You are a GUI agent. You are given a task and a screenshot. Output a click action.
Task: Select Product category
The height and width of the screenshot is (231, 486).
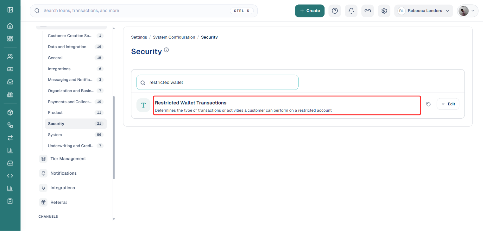(76, 113)
